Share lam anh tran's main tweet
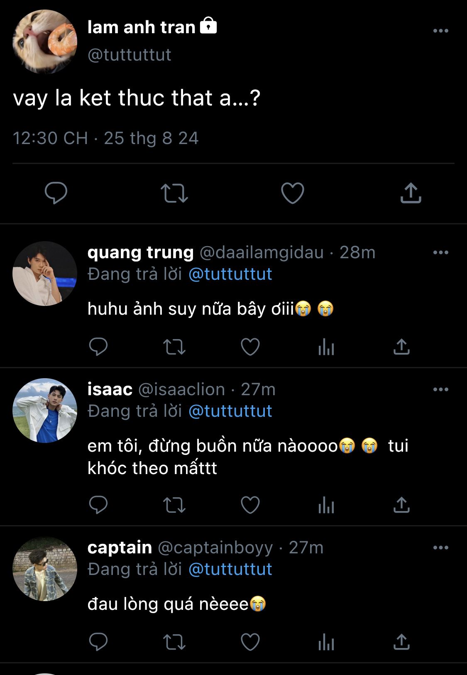This screenshot has width=467, height=675. point(411,193)
